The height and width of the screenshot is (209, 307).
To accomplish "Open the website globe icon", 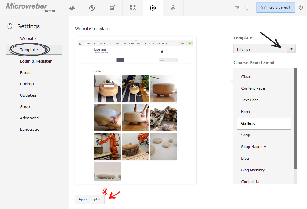I will coord(92,8).
